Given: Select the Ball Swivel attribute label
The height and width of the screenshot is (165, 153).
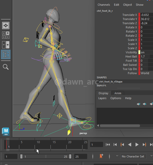Looking at the screenshot, I should coord(130,65).
